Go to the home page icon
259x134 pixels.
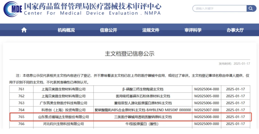tap(24, 30)
